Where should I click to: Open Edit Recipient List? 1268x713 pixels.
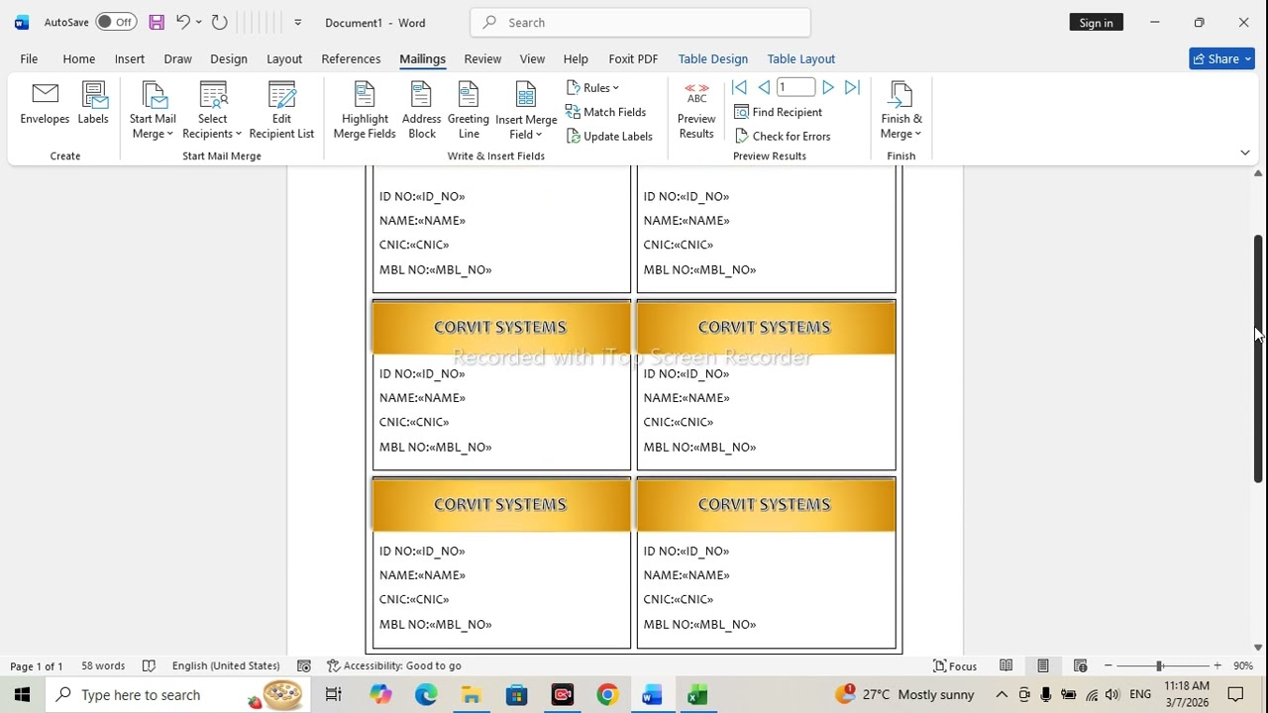(x=281, y=111)
